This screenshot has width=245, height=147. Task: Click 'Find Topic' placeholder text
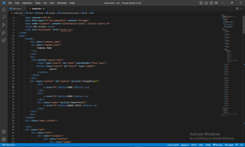point(99,63)
